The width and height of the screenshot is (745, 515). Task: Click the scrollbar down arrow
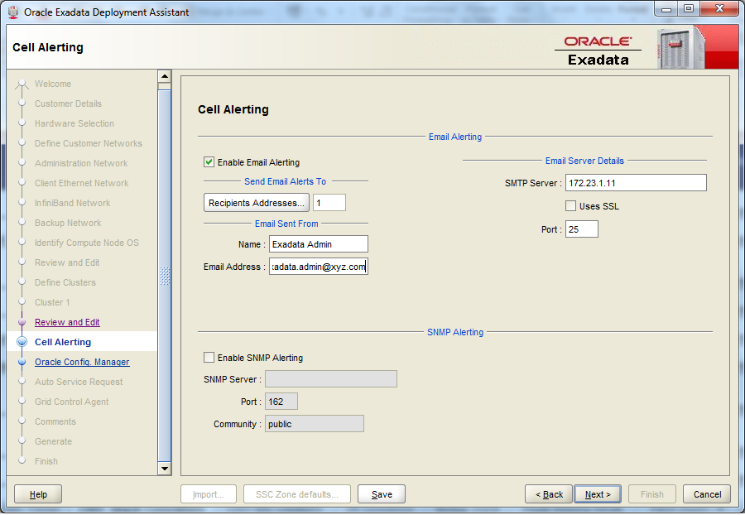pos(165,469)
